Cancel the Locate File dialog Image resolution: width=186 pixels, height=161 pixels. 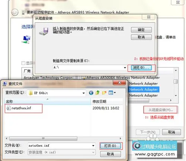[110, 154]
